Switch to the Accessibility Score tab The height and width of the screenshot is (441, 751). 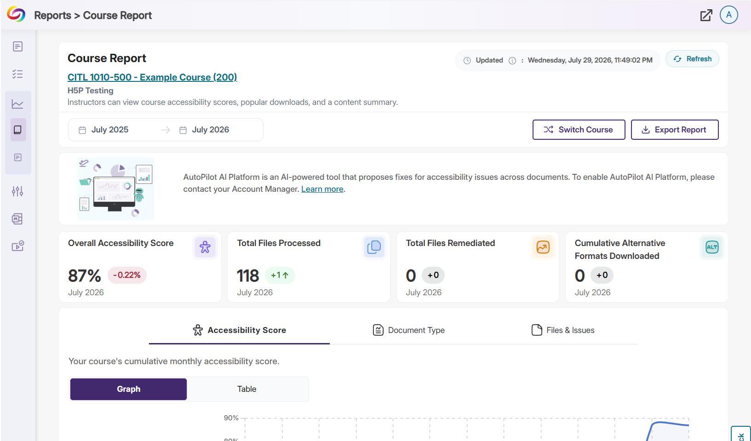tap(239, 330)
